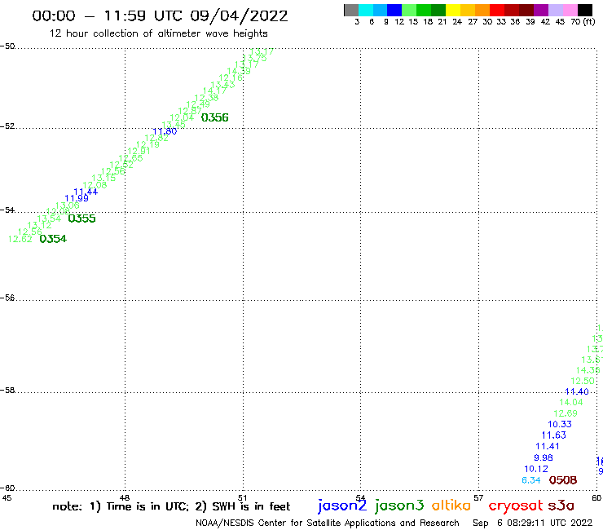Select the purple swatch in the color scale
Screen dimensions: 603x530
[x=541, y=10]
